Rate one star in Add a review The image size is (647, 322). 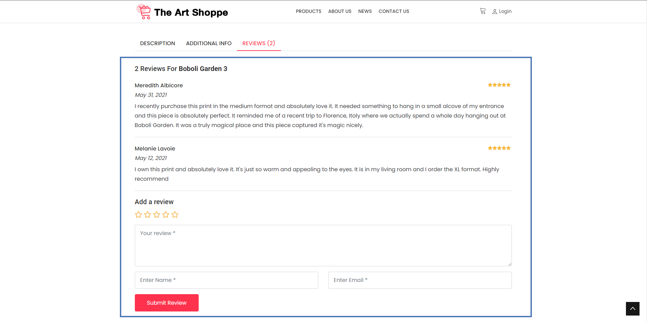[138, 215]
